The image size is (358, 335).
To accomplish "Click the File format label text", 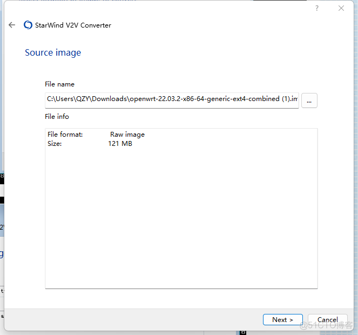I will 65,135.
